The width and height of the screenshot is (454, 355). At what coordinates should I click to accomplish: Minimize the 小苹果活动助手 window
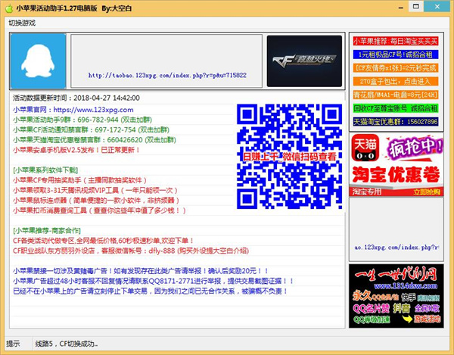click(x=401, y=8)
